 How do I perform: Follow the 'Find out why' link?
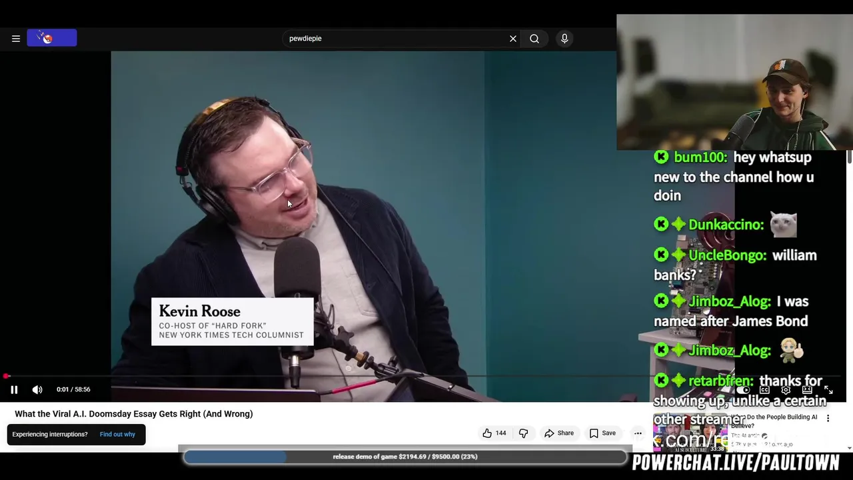[117, 434]
